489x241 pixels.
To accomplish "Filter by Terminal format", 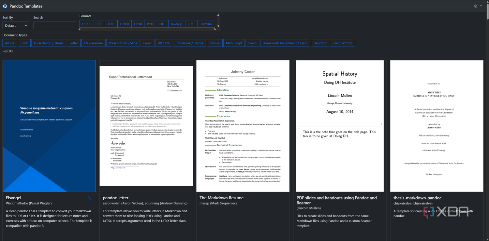I will point(206,24).
